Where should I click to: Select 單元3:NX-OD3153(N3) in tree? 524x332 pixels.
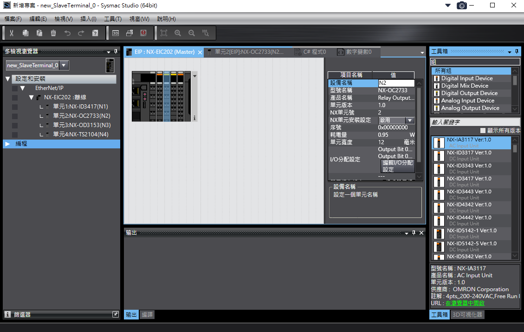click(82, 125)
